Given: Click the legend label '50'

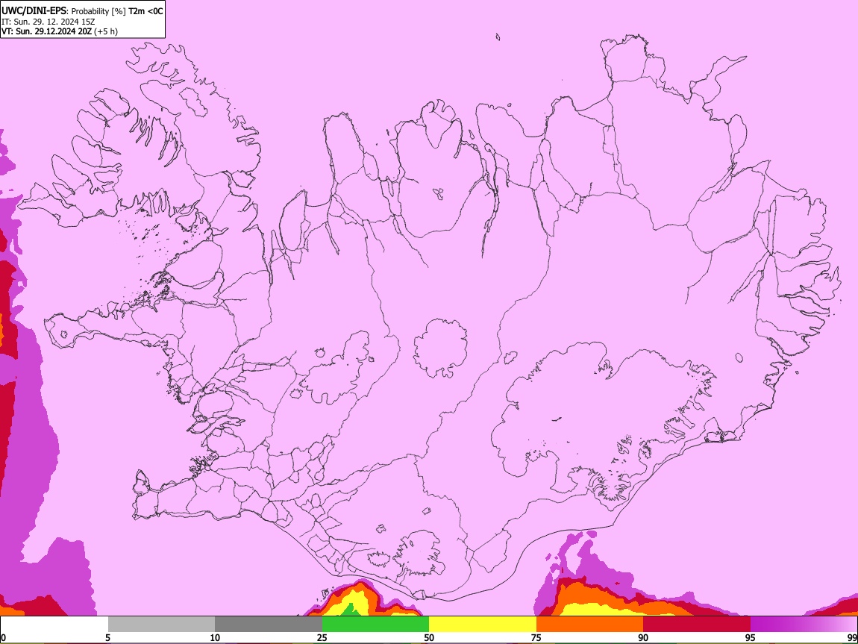Looking at the screenshot, I should [429, 637].
